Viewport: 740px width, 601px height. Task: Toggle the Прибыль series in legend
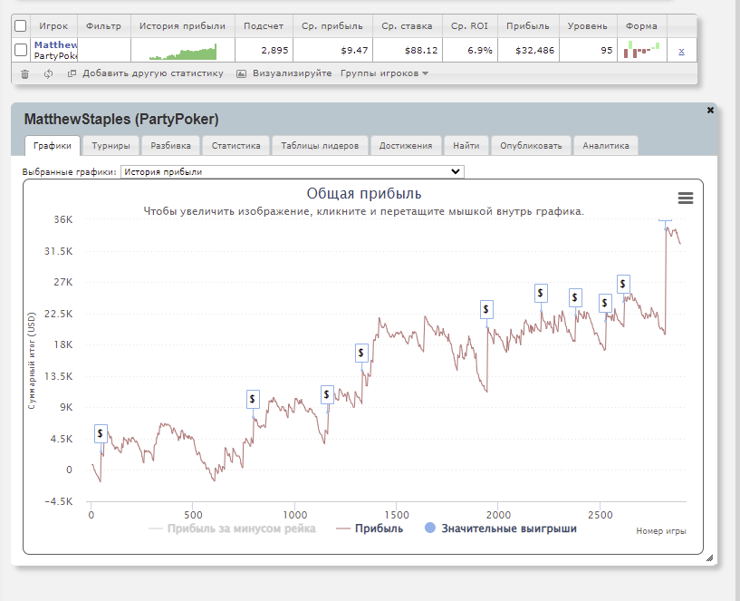click(x=370, y=528)
